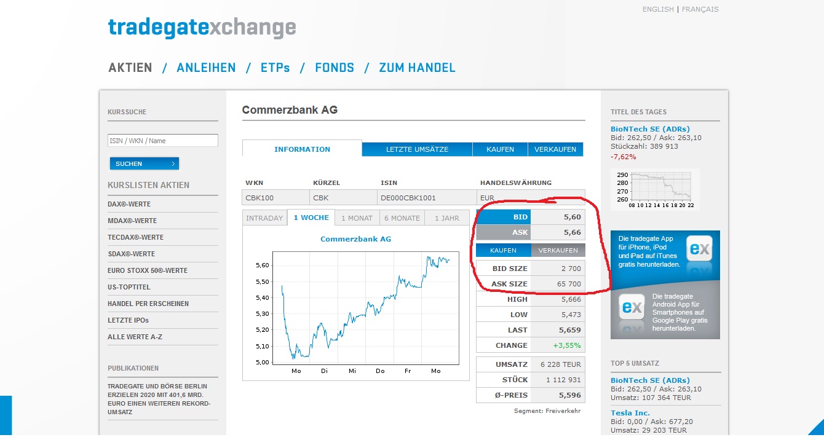Select the INFORMATION tab

pos(302,149)
